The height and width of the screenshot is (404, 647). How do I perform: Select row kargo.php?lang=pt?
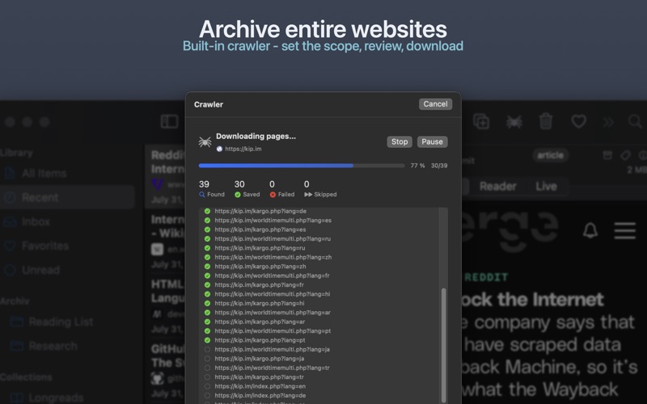point(319,340)
